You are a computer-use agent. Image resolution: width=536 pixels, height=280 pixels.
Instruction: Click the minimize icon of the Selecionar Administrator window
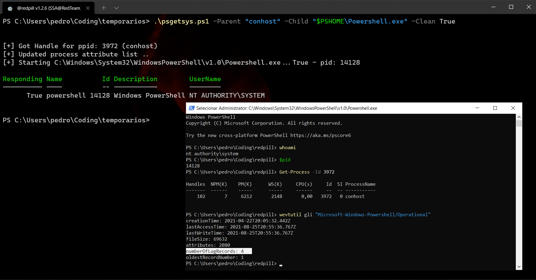coord(477,108)
